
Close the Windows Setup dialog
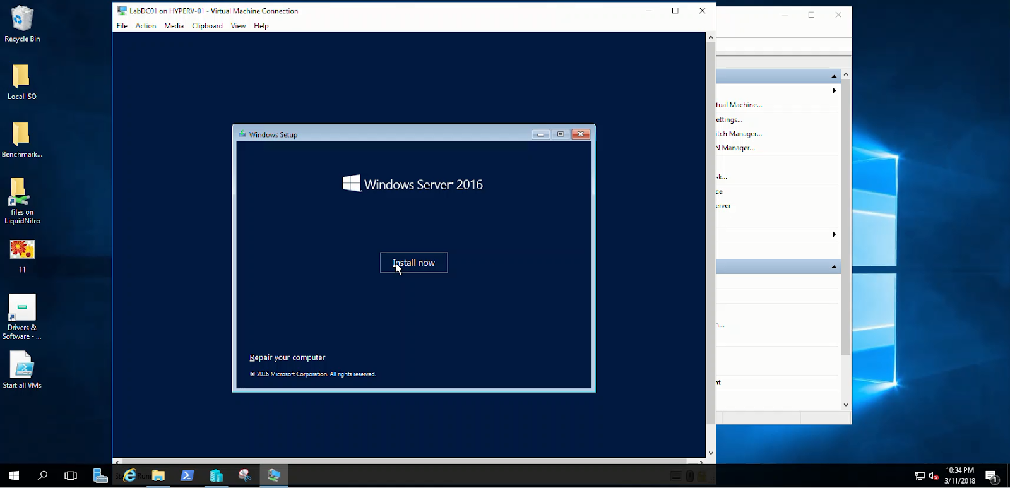click(x=581, y=134)
